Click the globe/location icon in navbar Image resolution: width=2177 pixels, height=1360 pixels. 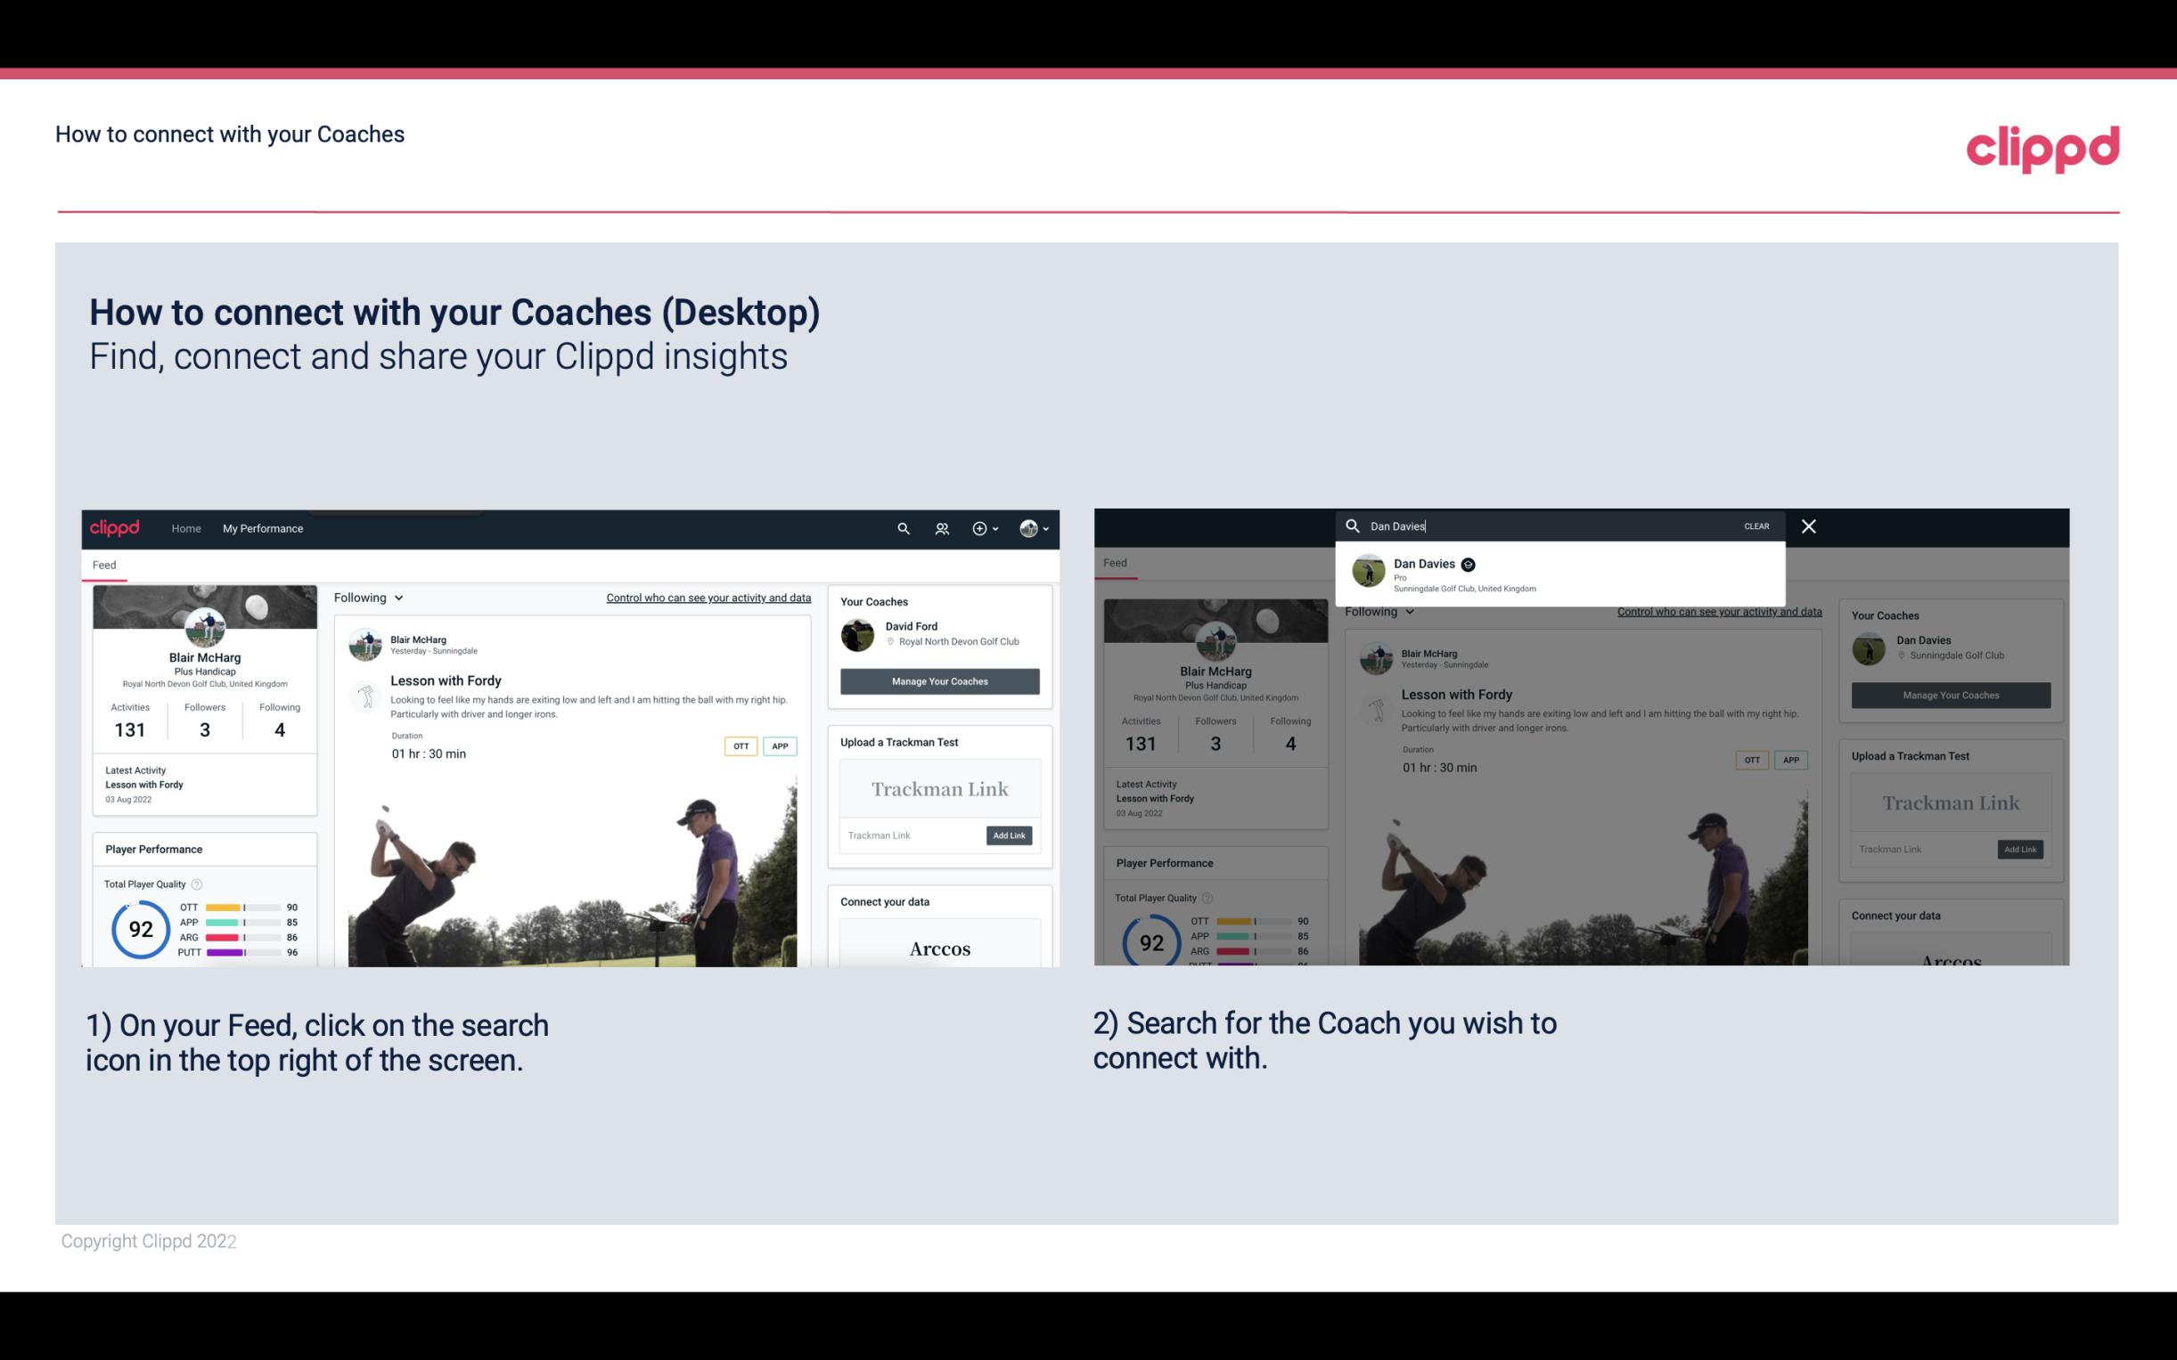point(1027,528)
